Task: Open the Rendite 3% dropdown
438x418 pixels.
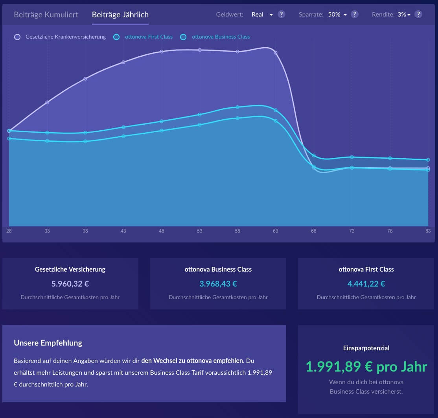Action: point(404,15)
